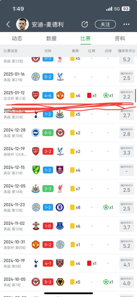This screenshot has width=137, height=297.
Task: Tap Norwich crest in 2024-12-15 match
Action: (x=36, y=170)
